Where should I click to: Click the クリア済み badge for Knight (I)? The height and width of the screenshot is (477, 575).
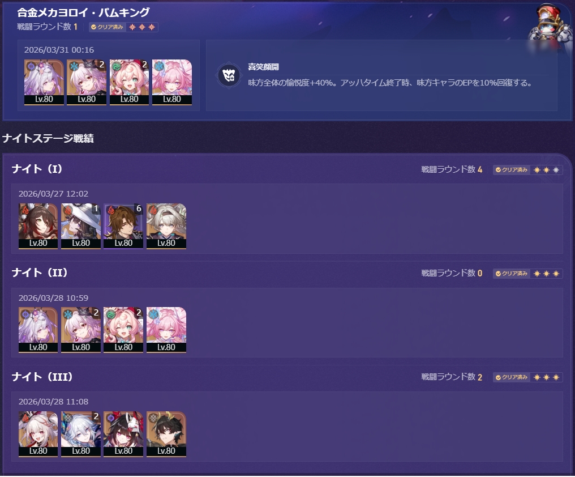[511, 169]
